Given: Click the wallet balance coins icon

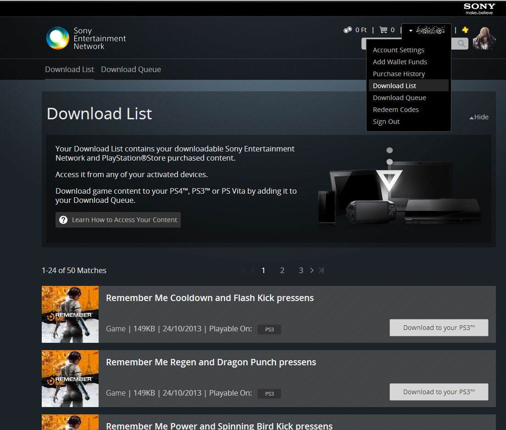Looking at the screenshot, I should pos(348,30).
